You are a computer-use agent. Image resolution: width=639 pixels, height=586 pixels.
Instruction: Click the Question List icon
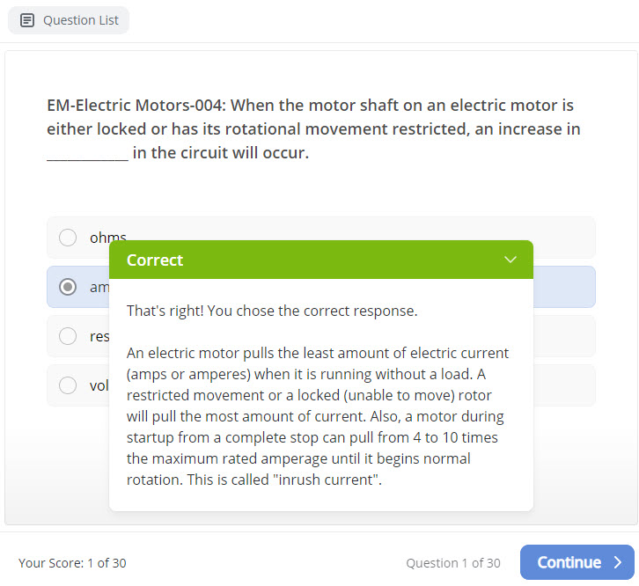(x=27, y=20)
